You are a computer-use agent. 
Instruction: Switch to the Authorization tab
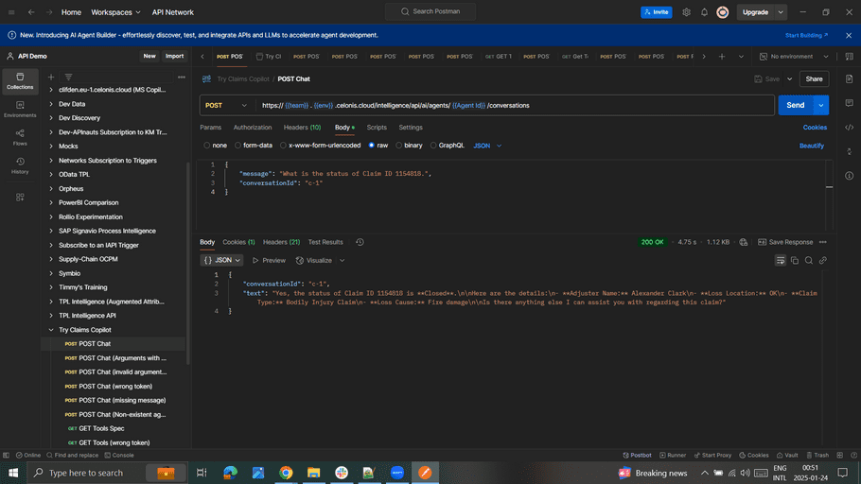(253, 127)
